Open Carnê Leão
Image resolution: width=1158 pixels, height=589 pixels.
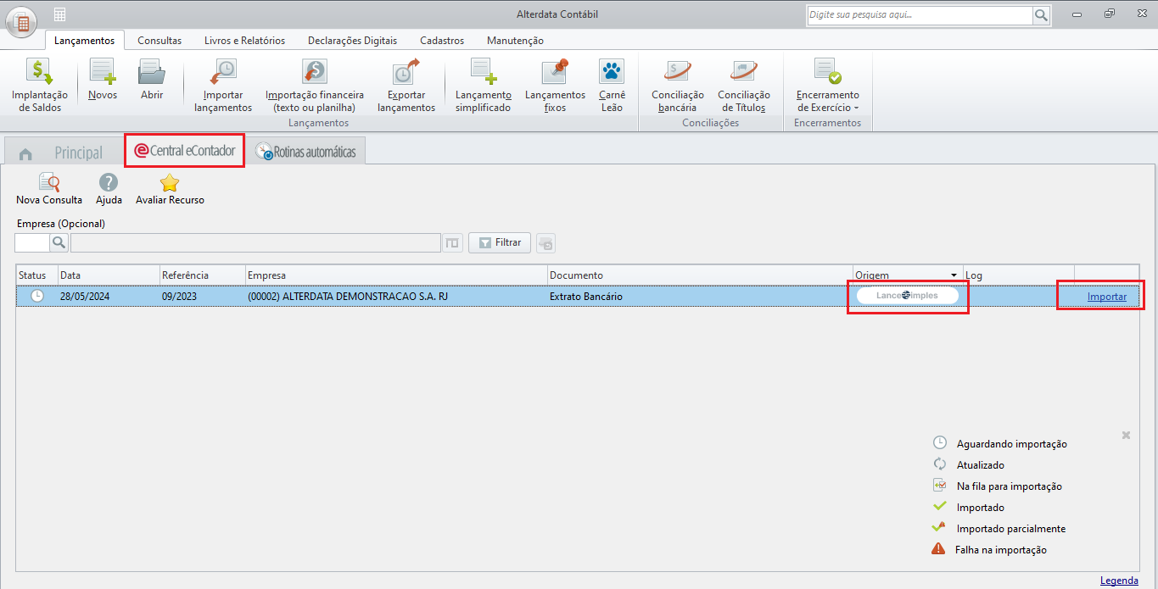612,86
